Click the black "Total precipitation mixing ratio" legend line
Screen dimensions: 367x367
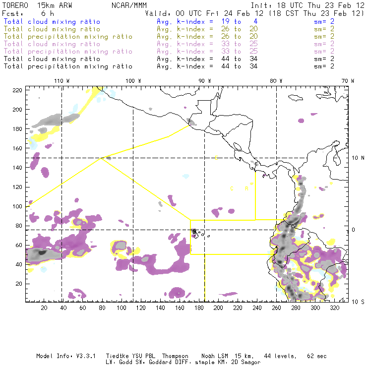click(x=68, y=66)
